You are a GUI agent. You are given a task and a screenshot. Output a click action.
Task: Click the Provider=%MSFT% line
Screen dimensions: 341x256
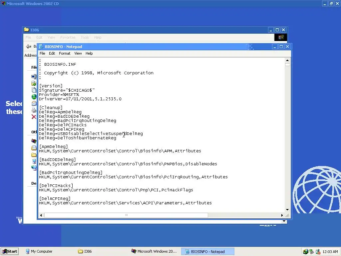59,94
